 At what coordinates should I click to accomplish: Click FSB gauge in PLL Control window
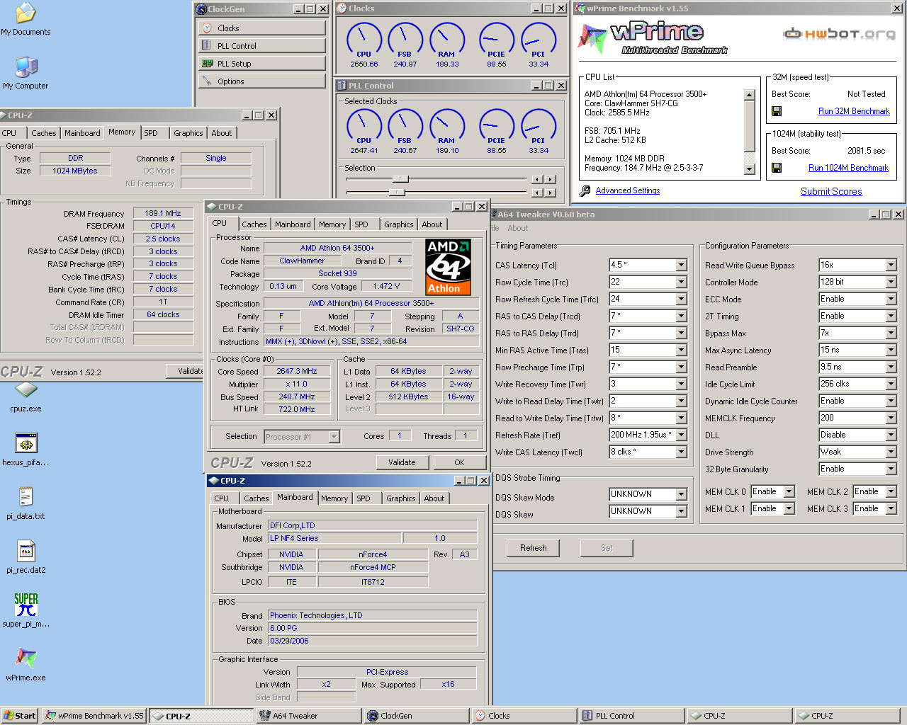pos(405,125)
